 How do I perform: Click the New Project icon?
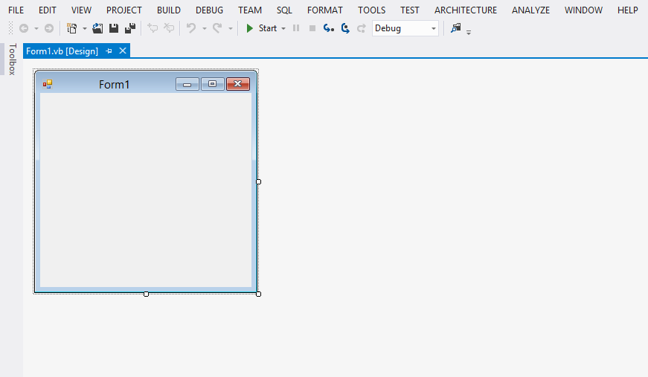tap(72, 28)
